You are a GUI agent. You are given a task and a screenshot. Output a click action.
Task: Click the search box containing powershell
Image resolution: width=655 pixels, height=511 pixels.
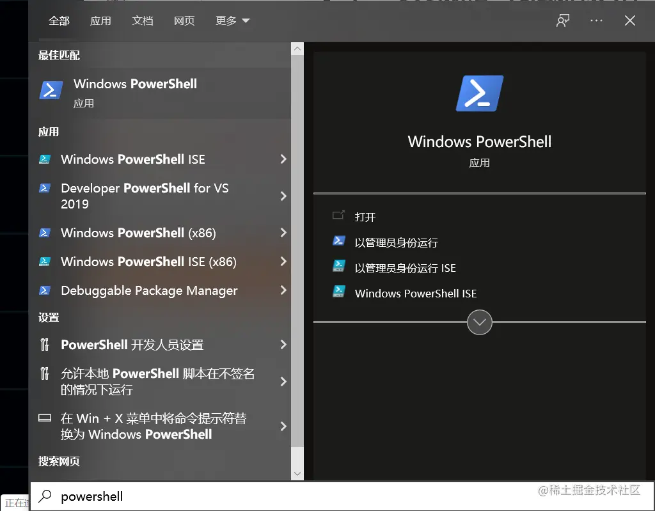coord(342,496)
